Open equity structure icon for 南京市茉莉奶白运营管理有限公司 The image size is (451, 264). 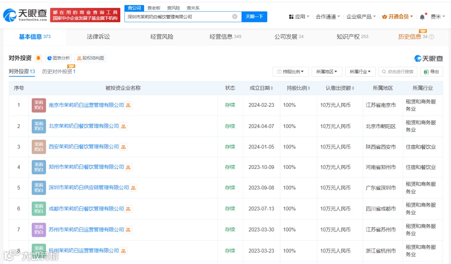tap(128, 106)
